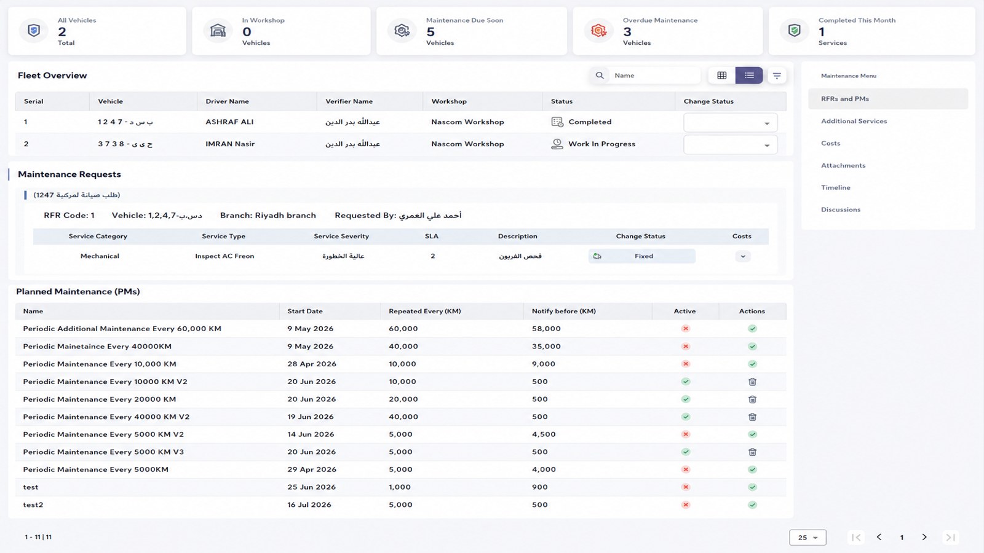Open Attachments menu item

coord(843,165)
